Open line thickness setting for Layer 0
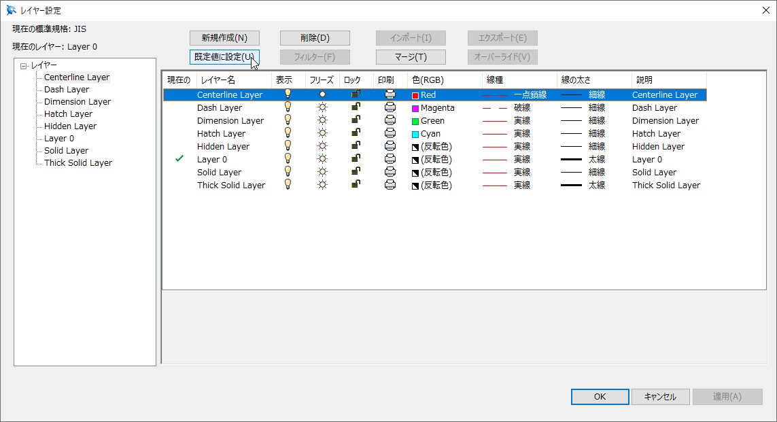Screen dimensions: 777x422 click(583, 159)
